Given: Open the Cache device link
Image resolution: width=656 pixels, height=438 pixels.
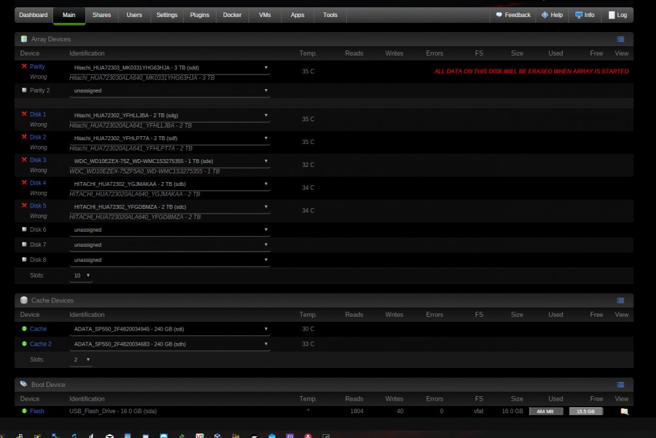Looking at the screenshot, I should pyautogui.click(x=38, y=329).
